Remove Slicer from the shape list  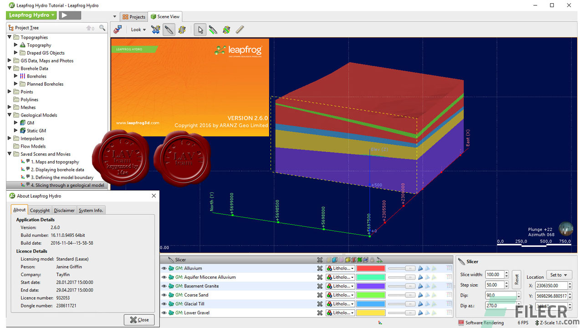320,260
